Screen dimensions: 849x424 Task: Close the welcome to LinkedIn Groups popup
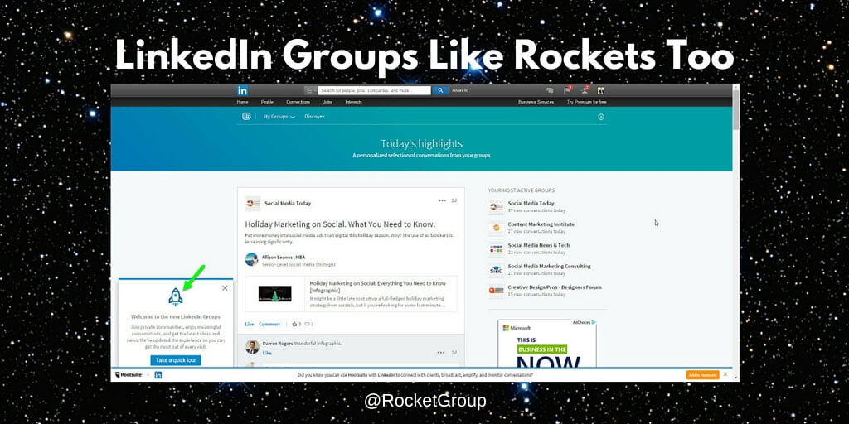coord(225,288)
